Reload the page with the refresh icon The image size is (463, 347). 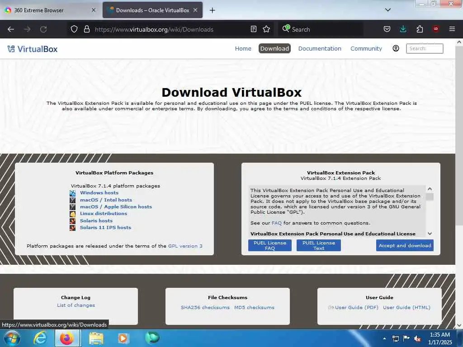click(x=43, y=29)
